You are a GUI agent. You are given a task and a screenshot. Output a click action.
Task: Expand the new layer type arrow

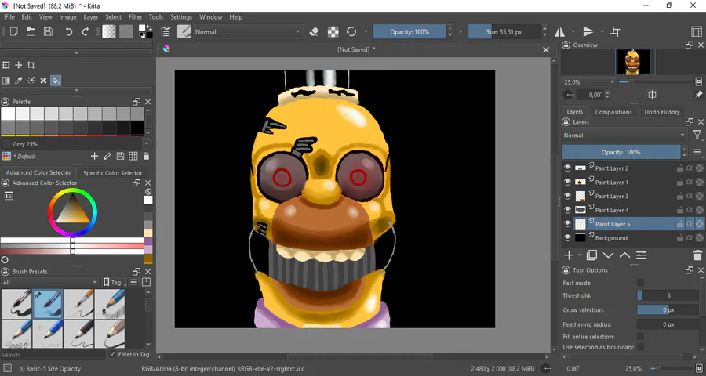pos(580,255)
